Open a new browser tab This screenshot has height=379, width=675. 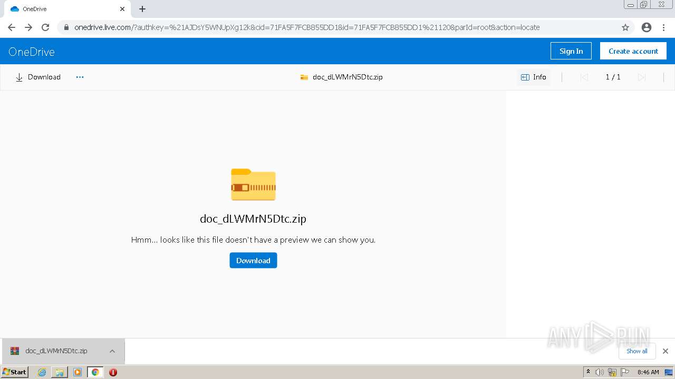tap(142, 9)
